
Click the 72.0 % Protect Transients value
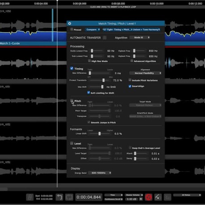click(117, 81)
